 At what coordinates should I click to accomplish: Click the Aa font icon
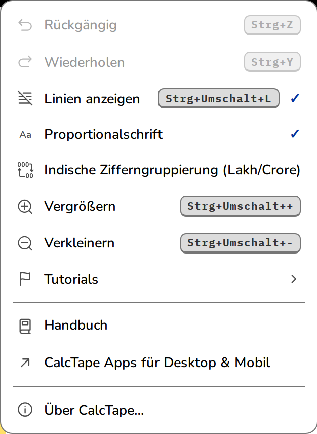(x=25, y=135)
